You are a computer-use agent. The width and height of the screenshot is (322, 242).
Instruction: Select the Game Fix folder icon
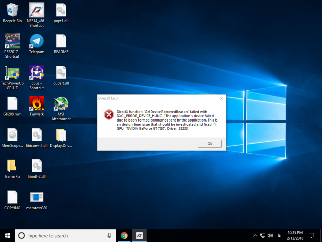coord(12,169)
